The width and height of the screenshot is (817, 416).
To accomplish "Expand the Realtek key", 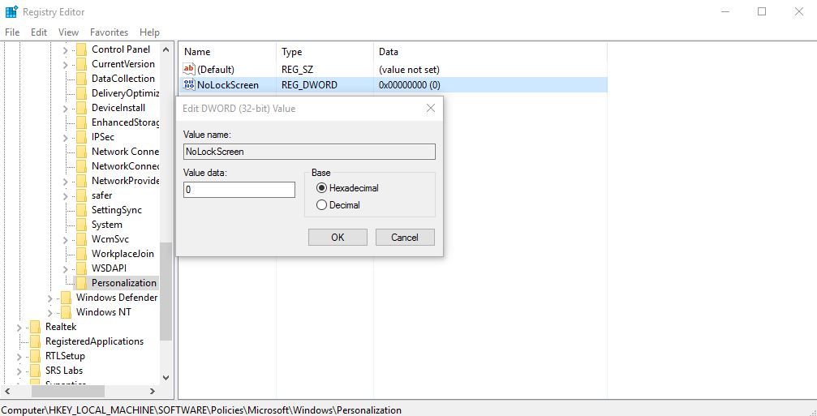I will [19, 328].
